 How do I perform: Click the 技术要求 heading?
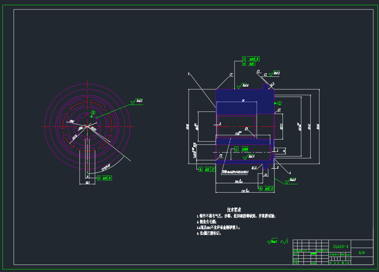pyautogui.click(x=234, y=210)
